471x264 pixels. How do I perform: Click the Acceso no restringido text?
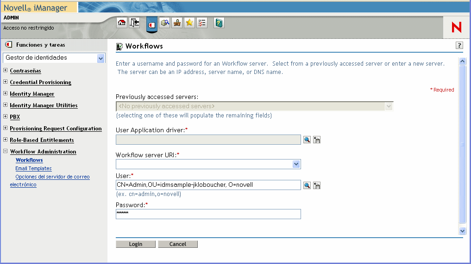point(29,28)
